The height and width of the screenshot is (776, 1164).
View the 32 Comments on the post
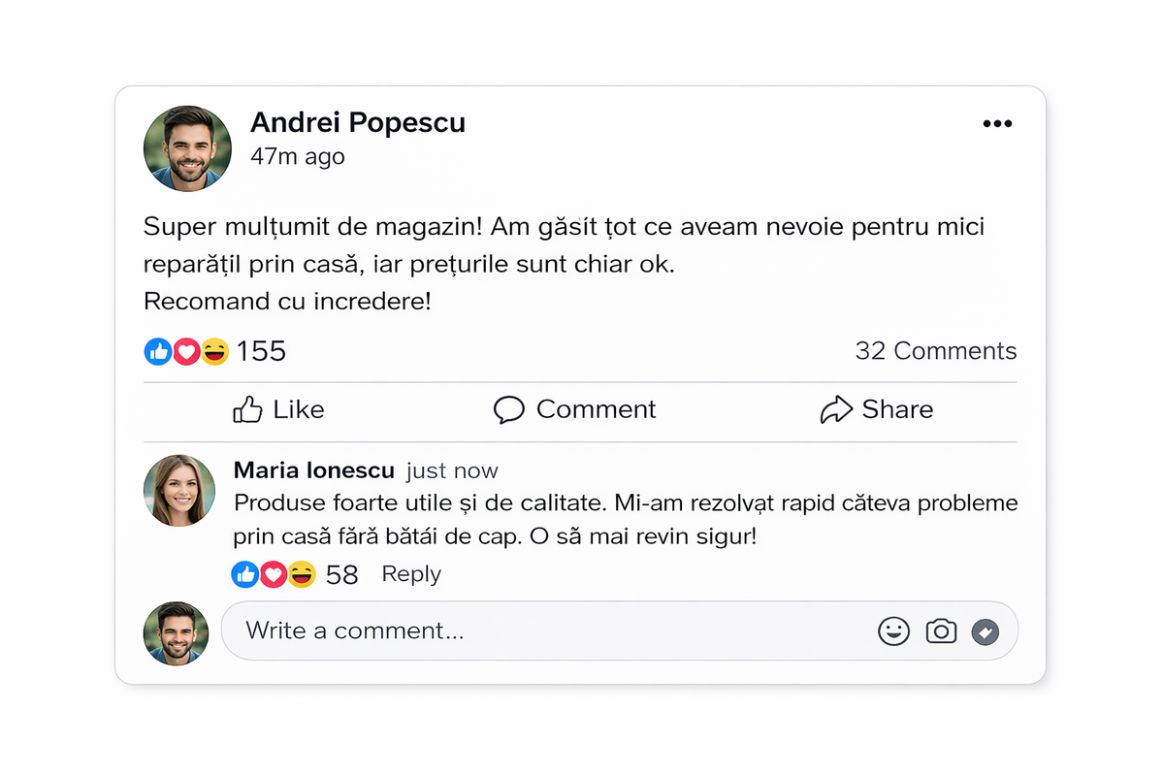pyautogui.click(x=934, y=351)
